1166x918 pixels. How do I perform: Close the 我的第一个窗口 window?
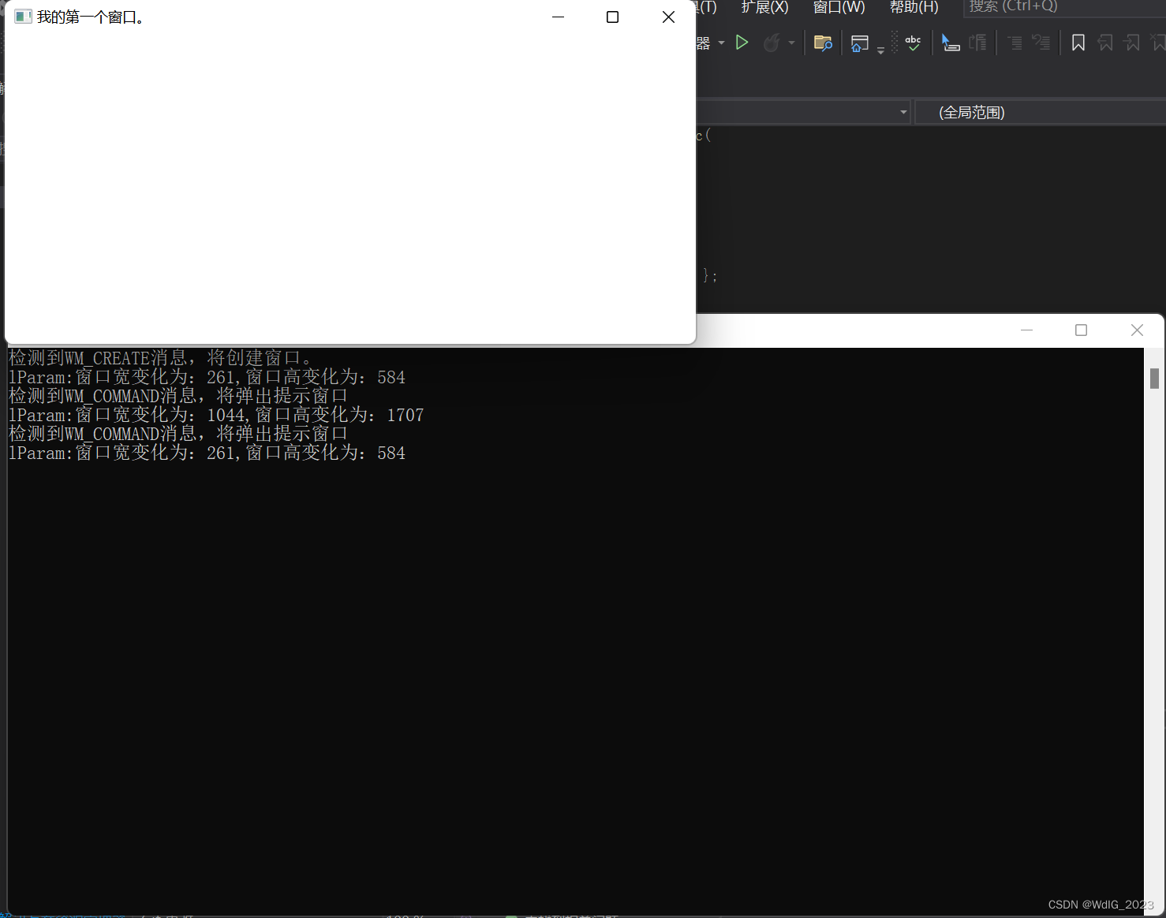tap(668, 17)
